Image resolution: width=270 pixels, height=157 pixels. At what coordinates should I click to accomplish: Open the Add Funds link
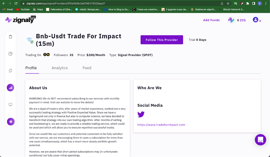pyautogui.click(x=211, y=20)
